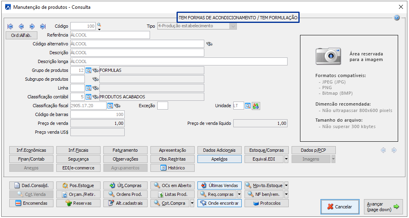Expand the arrow next to Equival.EDI
Viewport: 409px width, 218px height.
click(286, 159)
